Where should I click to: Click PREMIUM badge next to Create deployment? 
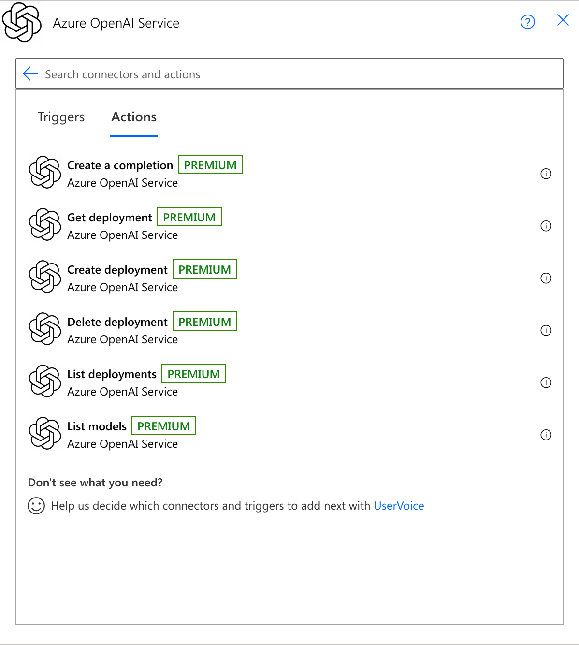coord(205,269)
